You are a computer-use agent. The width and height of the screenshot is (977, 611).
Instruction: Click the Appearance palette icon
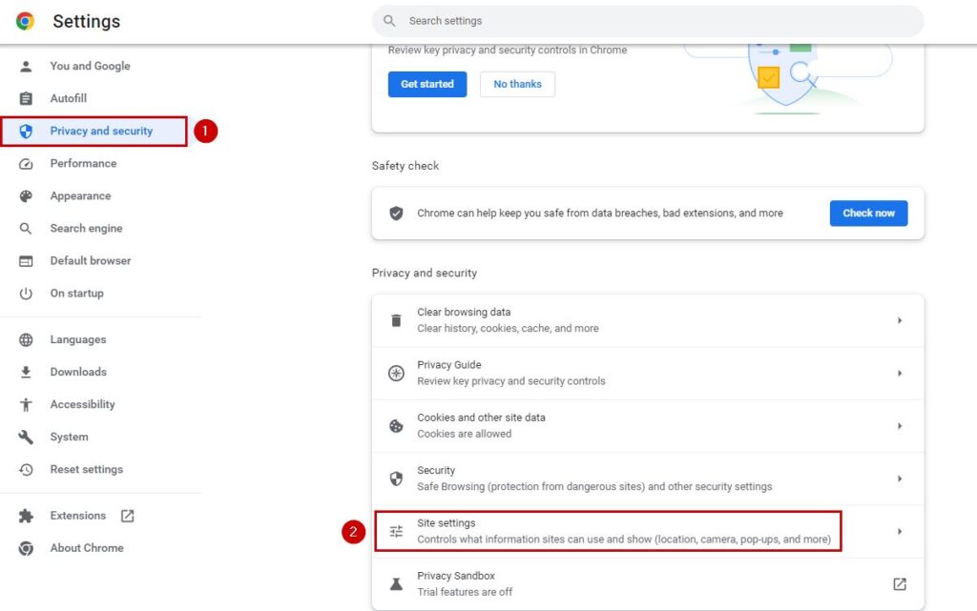point(26,196)
